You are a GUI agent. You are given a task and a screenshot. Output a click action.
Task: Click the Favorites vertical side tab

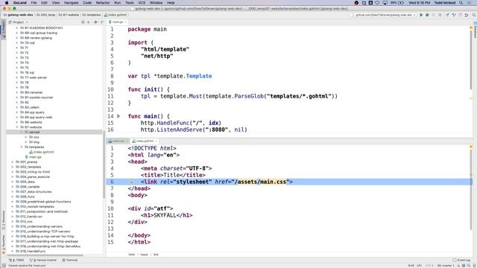pos(3,244)
